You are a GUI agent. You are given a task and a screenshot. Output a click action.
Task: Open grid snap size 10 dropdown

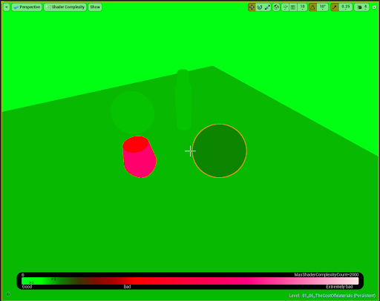302,7
